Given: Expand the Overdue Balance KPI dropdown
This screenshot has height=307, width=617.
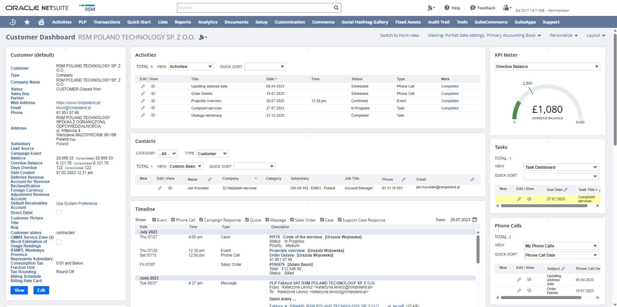Looking at the screenshot, I should click(596, 67).
